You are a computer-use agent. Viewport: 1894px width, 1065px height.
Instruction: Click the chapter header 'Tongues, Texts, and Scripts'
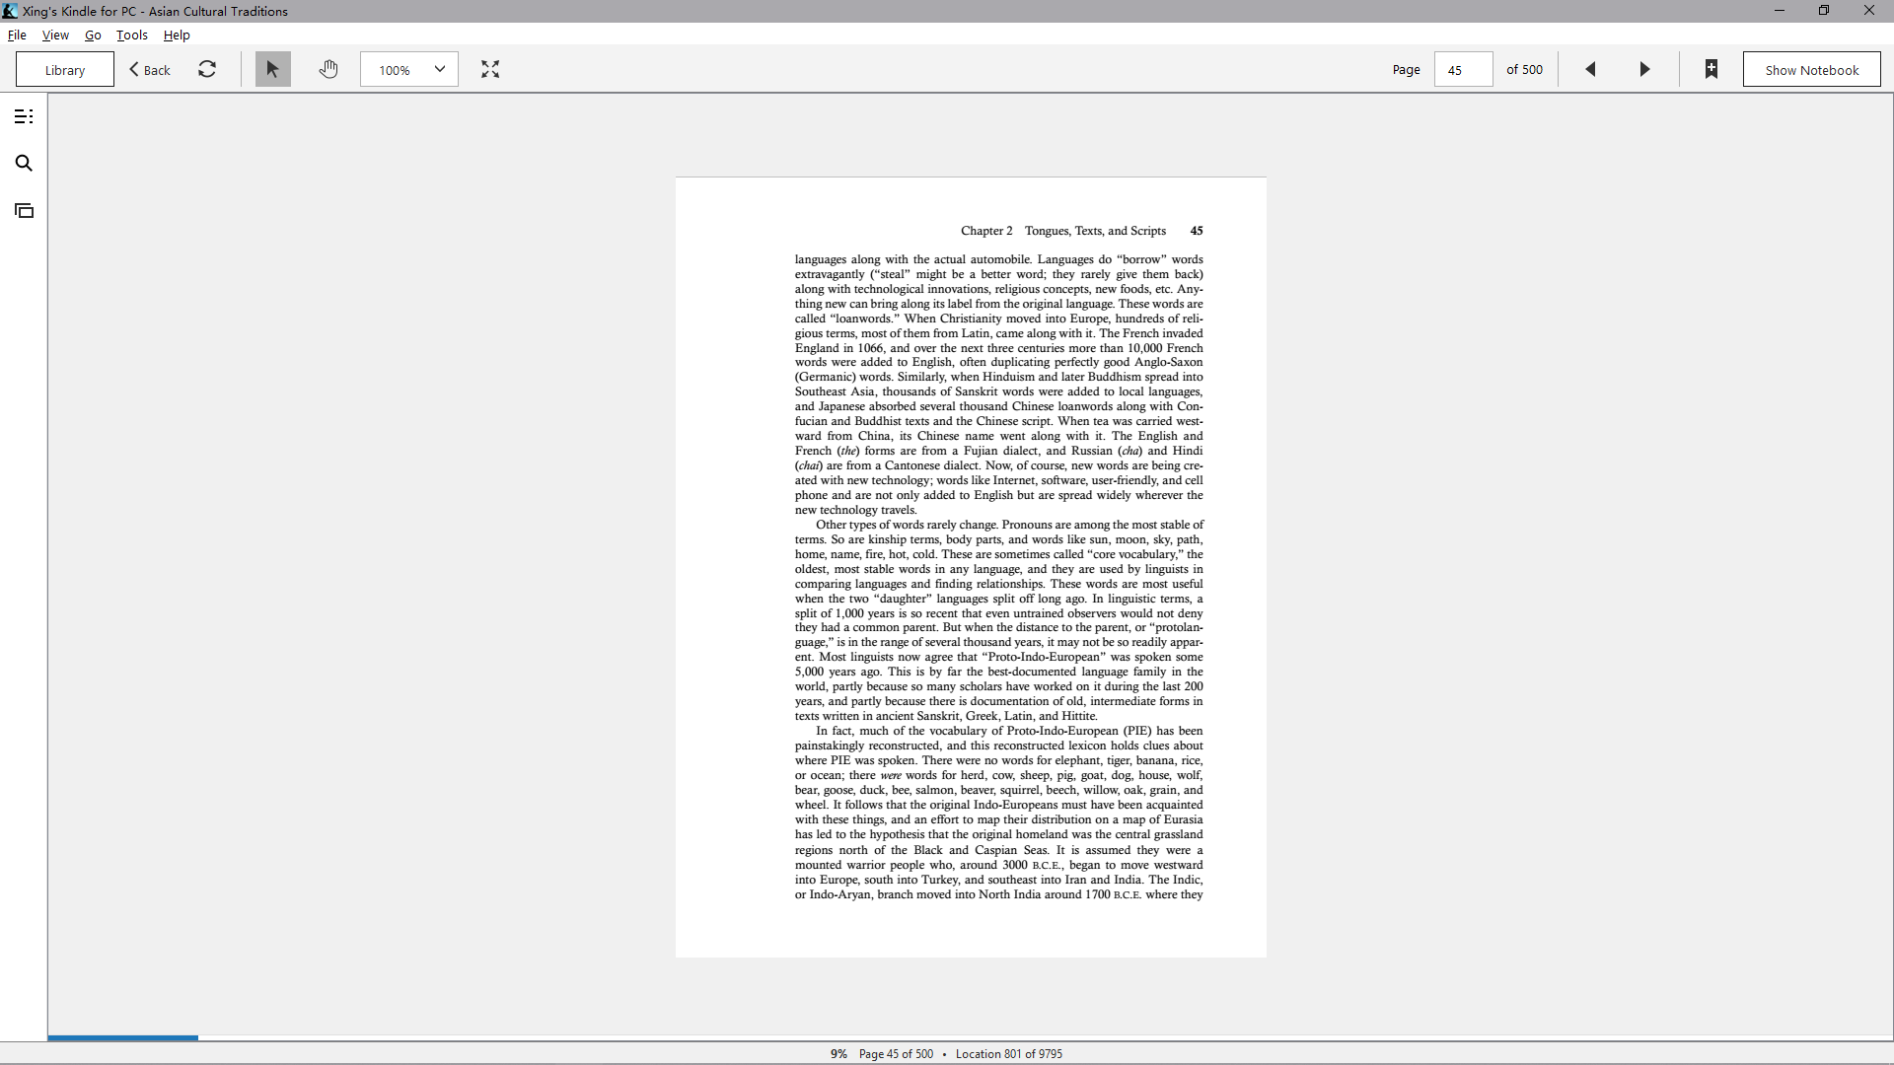1095,231
